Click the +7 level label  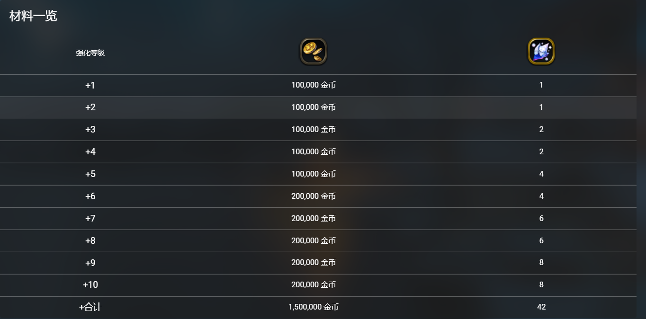coord(90,219)
